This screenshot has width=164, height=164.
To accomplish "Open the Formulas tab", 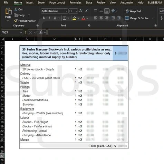I will tap(76, 2).
